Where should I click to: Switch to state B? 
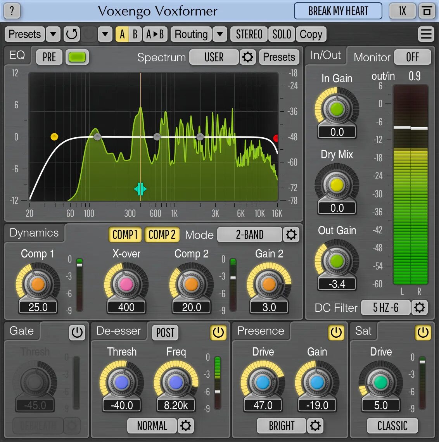coord(135,34)
